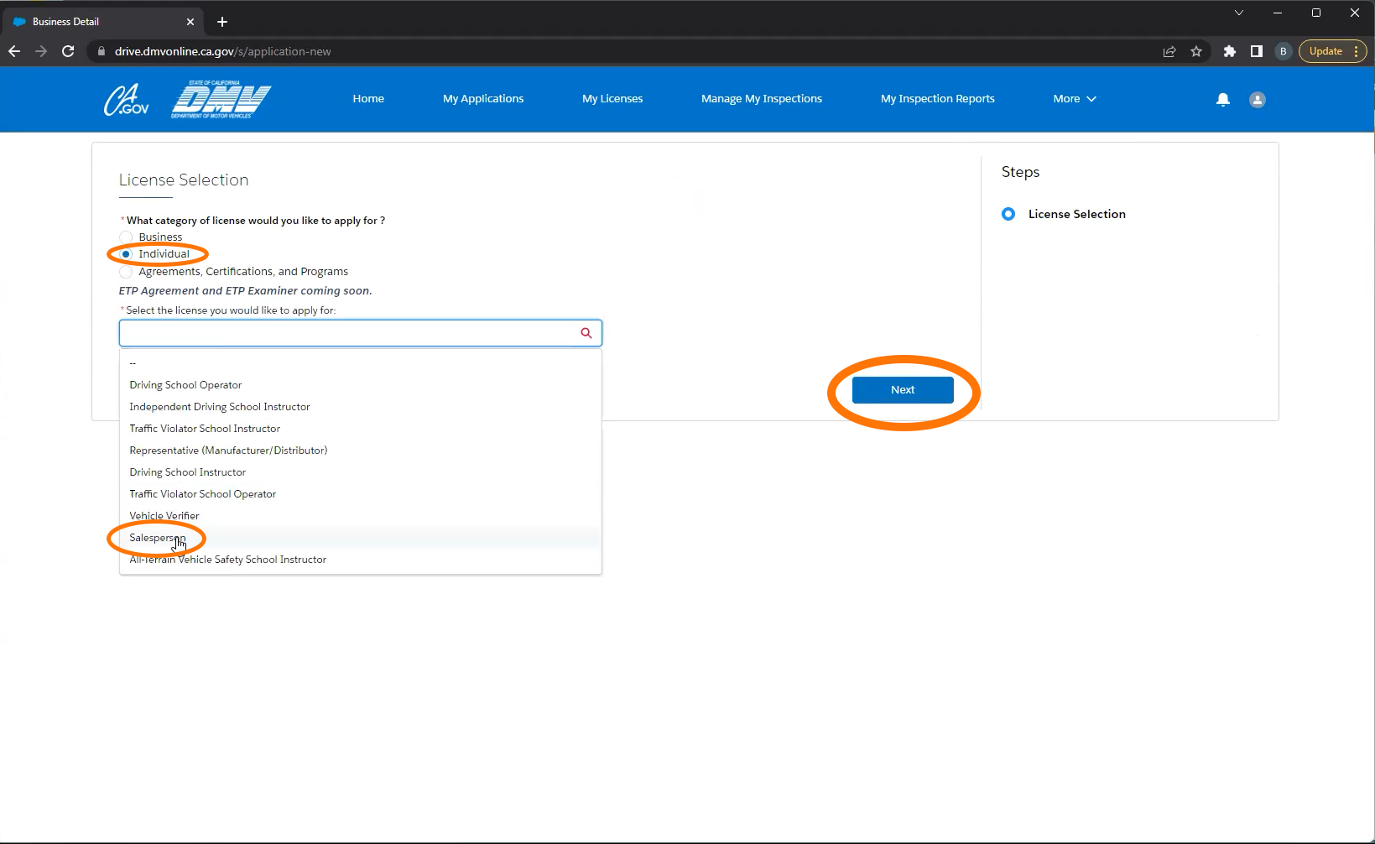Reload the page using refresh icon
The width and height of the screenshot is (1375, 844).
(x=68, y=51)
